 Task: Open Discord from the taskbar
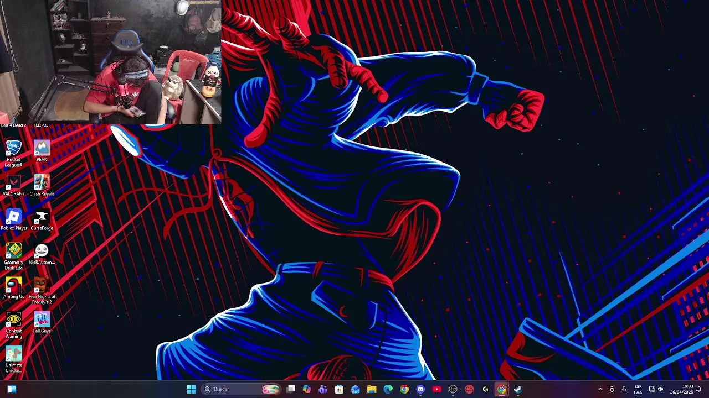pyautogui.click(x=420, y=389)
